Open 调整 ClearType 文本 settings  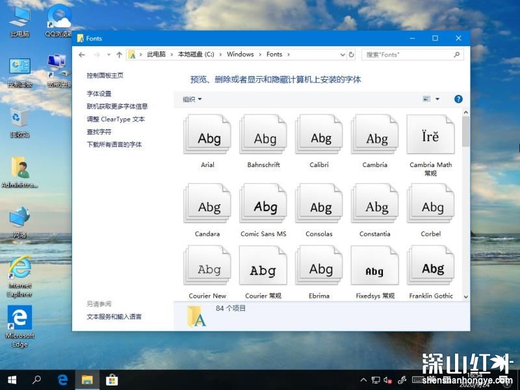tap(116, 120)
